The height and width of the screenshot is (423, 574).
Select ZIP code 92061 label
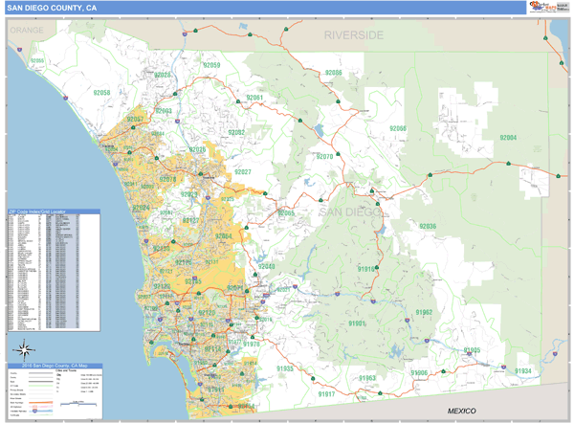[254, 98]
